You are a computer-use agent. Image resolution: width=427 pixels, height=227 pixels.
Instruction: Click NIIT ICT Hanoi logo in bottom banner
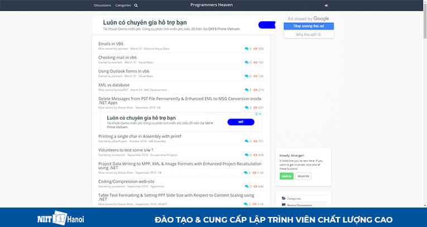click(60, 218)
